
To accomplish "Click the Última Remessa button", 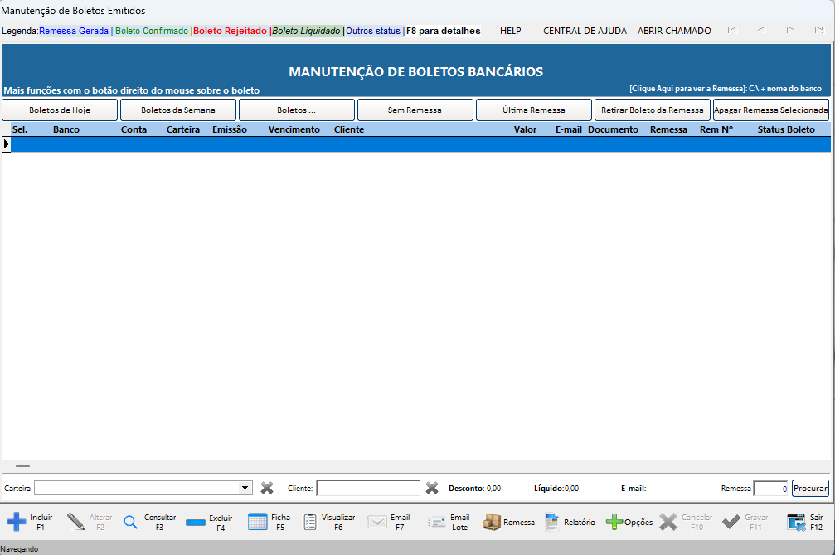I will (x=534, y=110).
